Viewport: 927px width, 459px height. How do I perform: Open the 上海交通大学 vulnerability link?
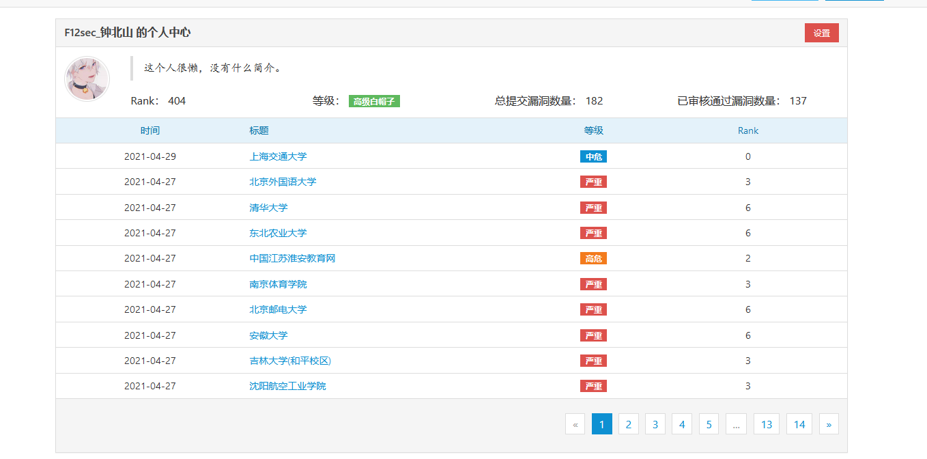click(278, 156)
